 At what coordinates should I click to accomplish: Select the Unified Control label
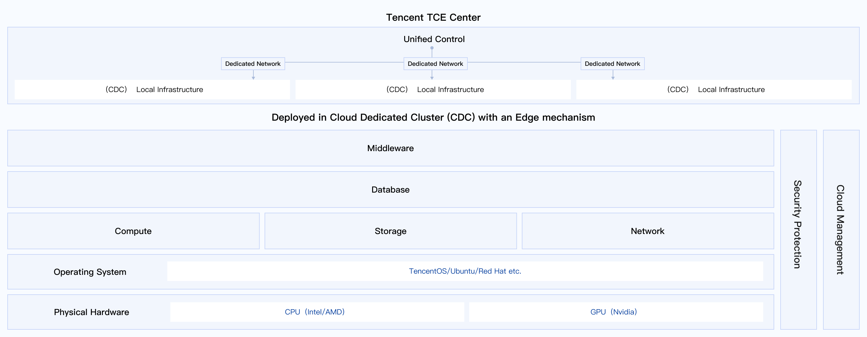tap(434, 39)
